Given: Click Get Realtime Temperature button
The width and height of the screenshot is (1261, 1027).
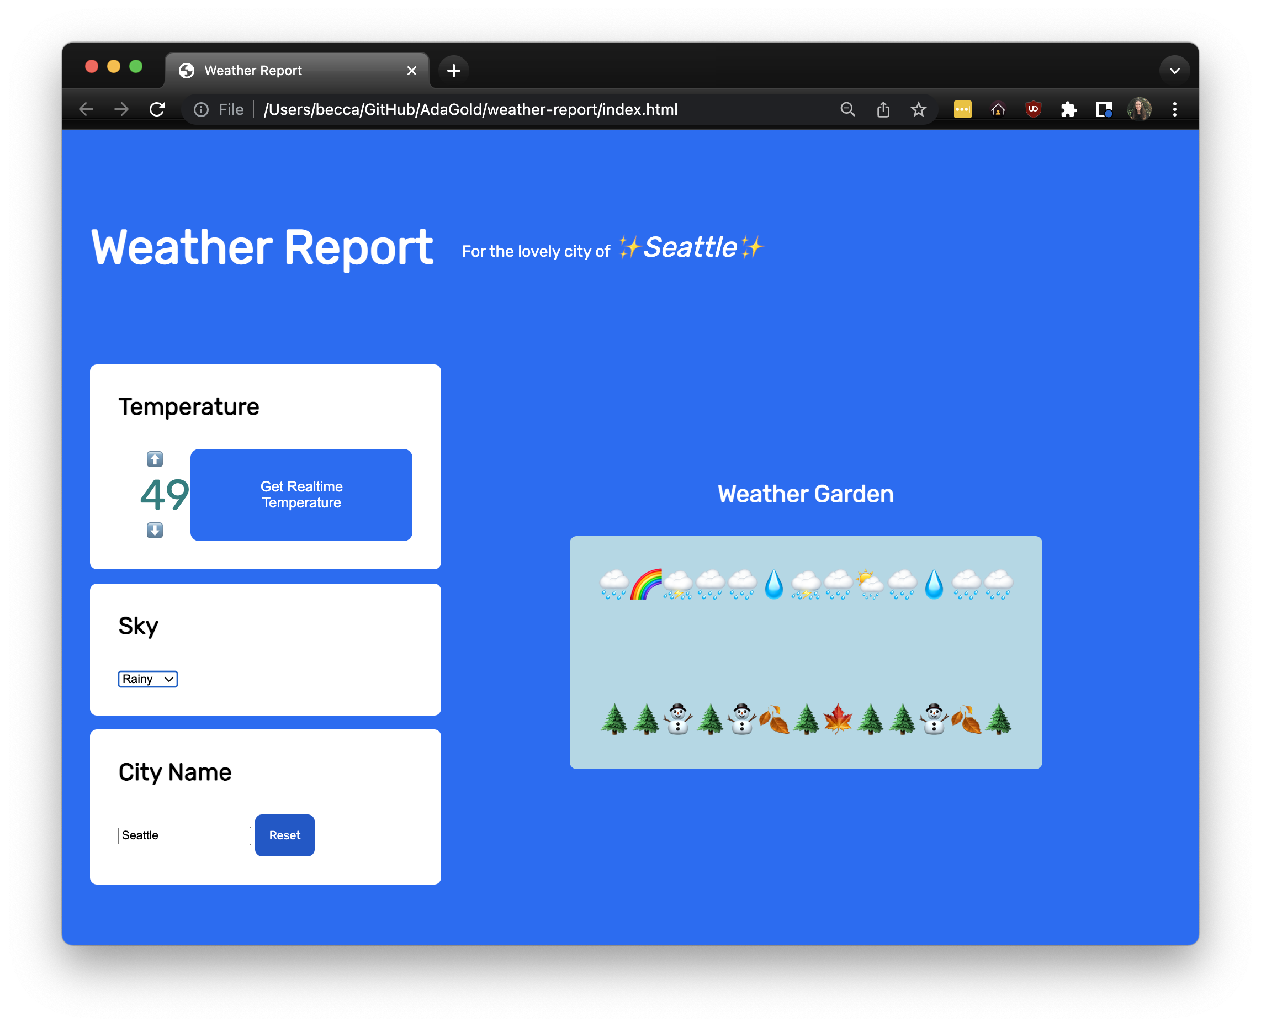Looking at the screenshot, I should point(301,495).
